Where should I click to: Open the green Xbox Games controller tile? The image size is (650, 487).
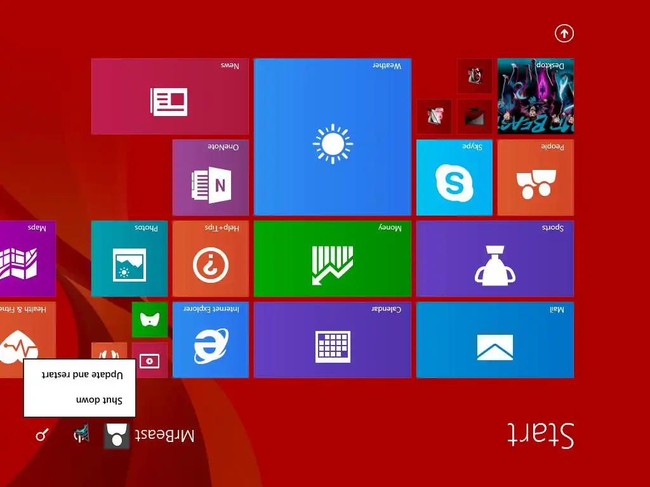(150, 320)
